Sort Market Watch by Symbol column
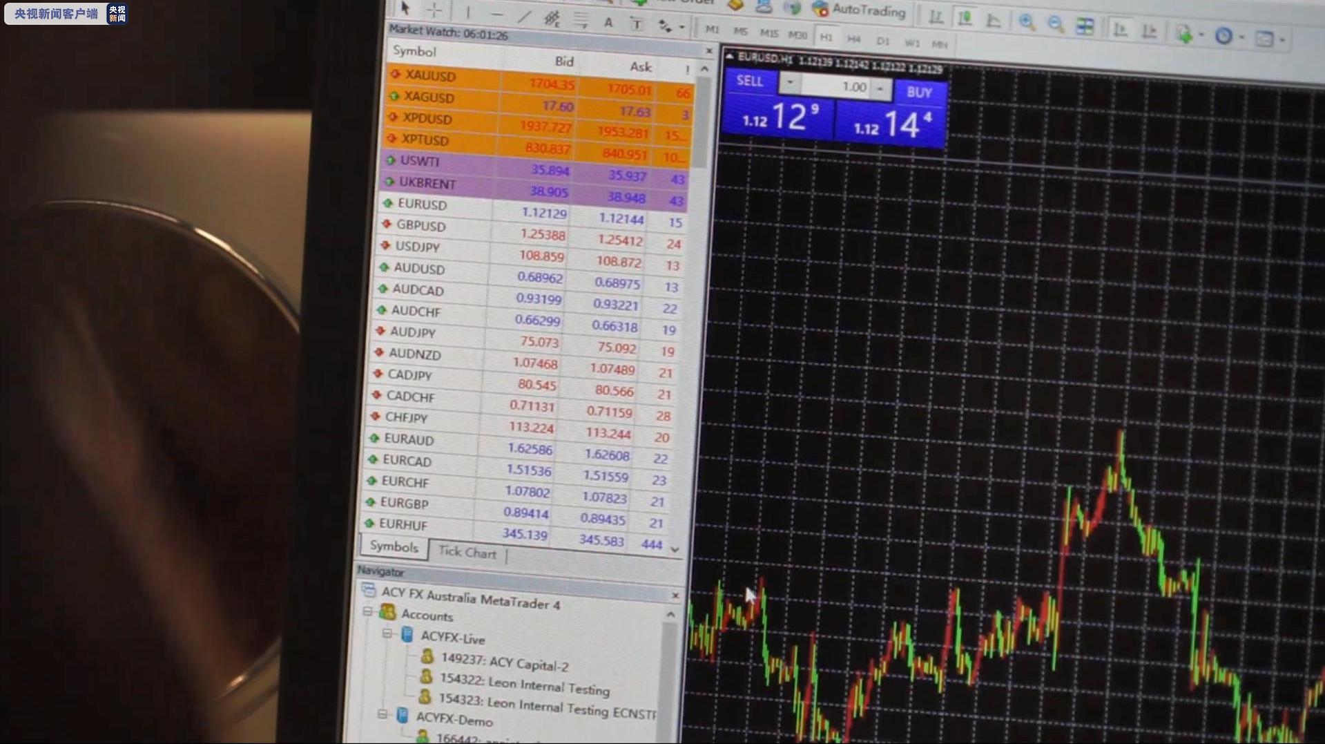 tap(414, 51)
